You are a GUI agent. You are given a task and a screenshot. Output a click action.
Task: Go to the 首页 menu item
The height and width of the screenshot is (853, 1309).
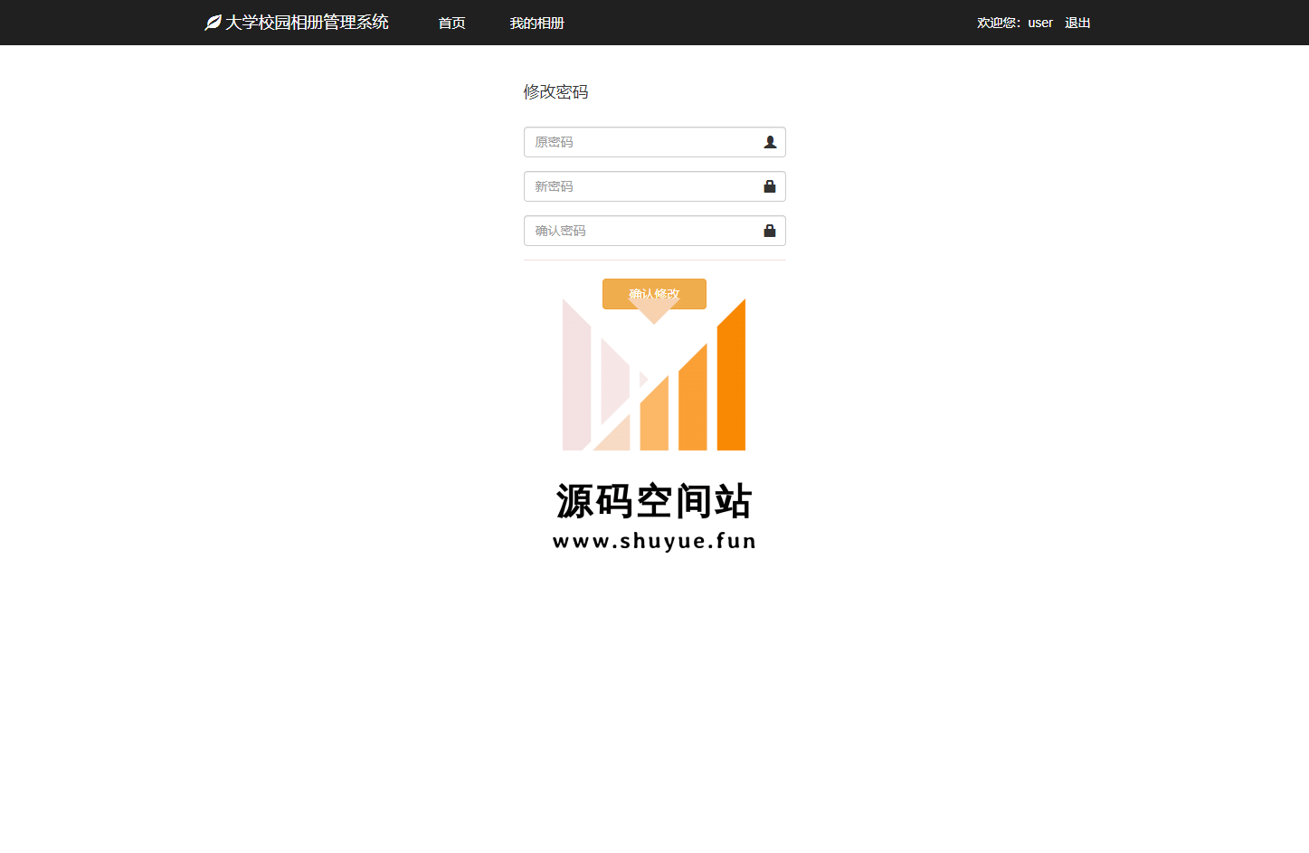451,23
